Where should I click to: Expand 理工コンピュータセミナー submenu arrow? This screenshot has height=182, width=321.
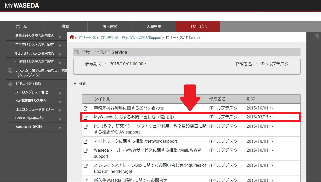60,110
